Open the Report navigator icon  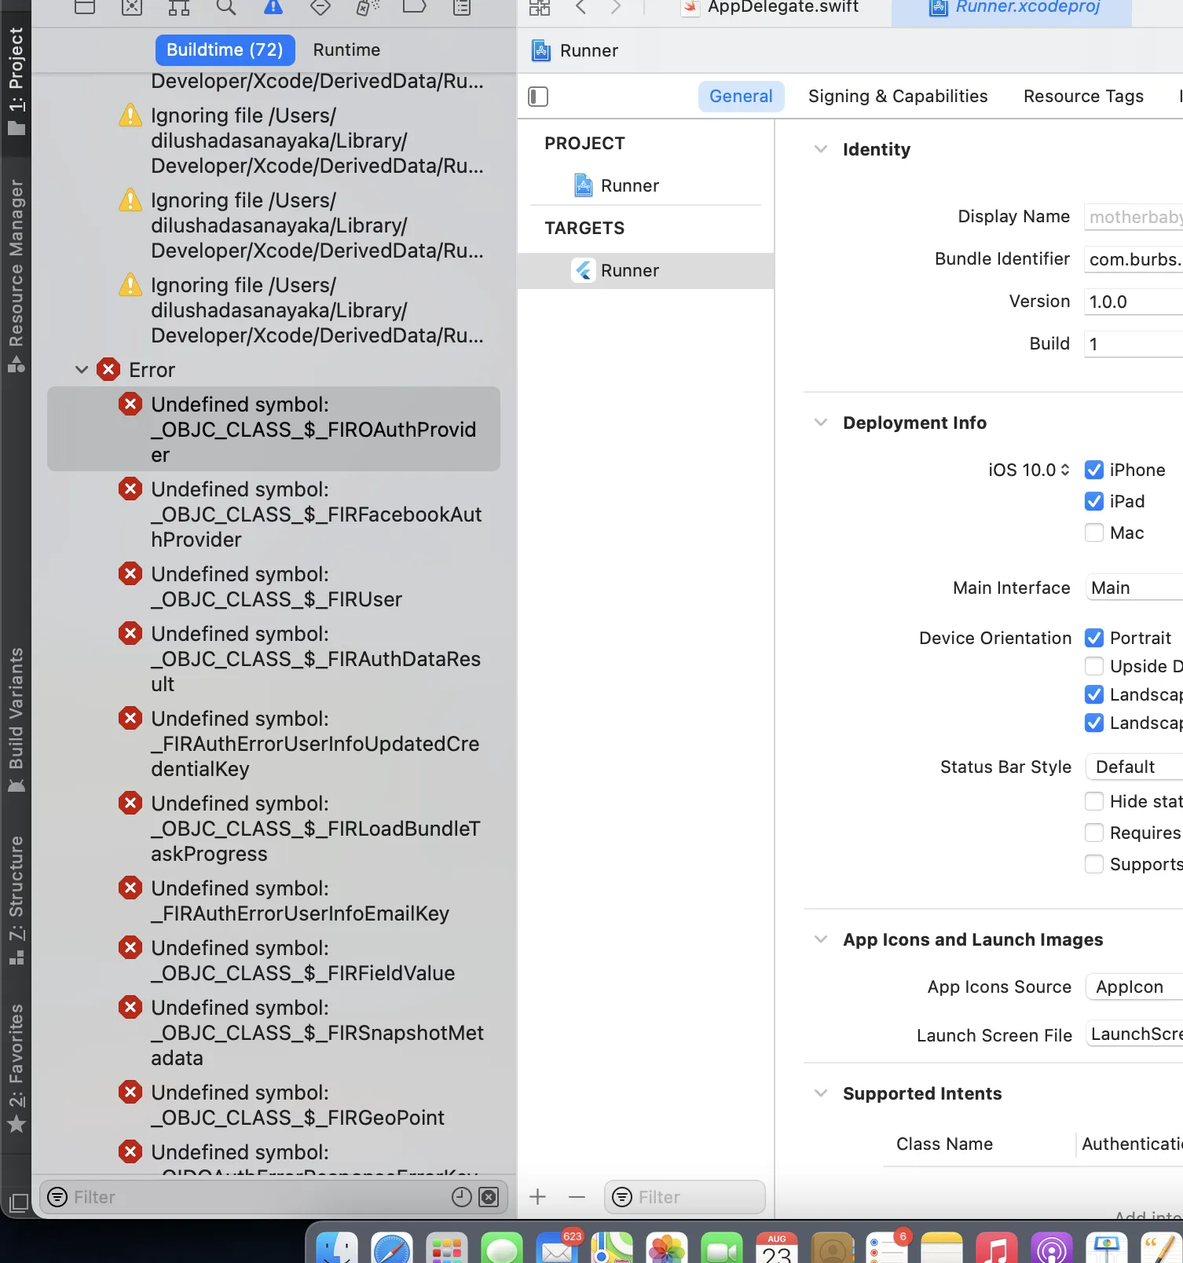pyautogui.click(x=462, y=8)
